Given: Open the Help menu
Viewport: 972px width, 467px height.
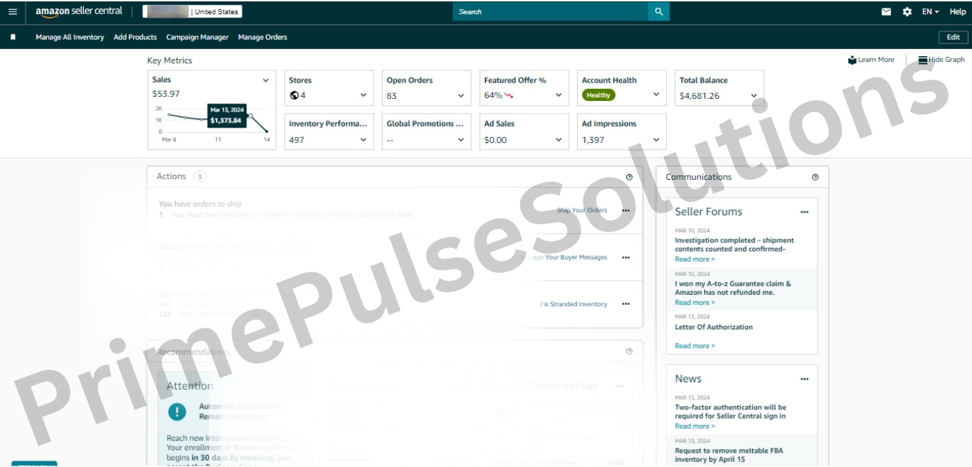Looking at the screenshot, I should tap(958, 11).
